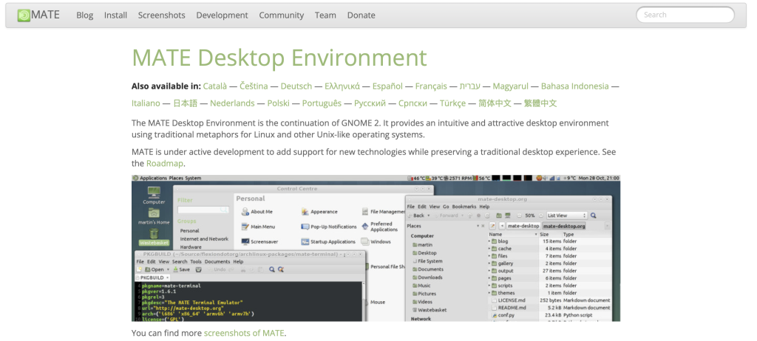
Task: Click the MATE logo in the navbar
Action: coord(38,15)
